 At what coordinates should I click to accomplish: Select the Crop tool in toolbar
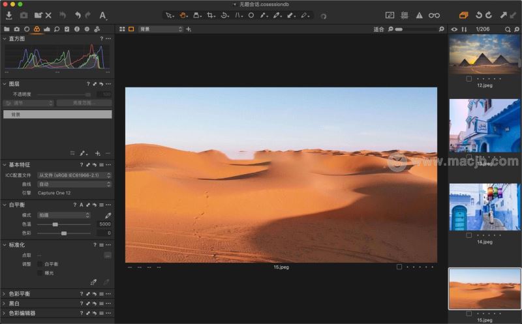click(210, 15)
